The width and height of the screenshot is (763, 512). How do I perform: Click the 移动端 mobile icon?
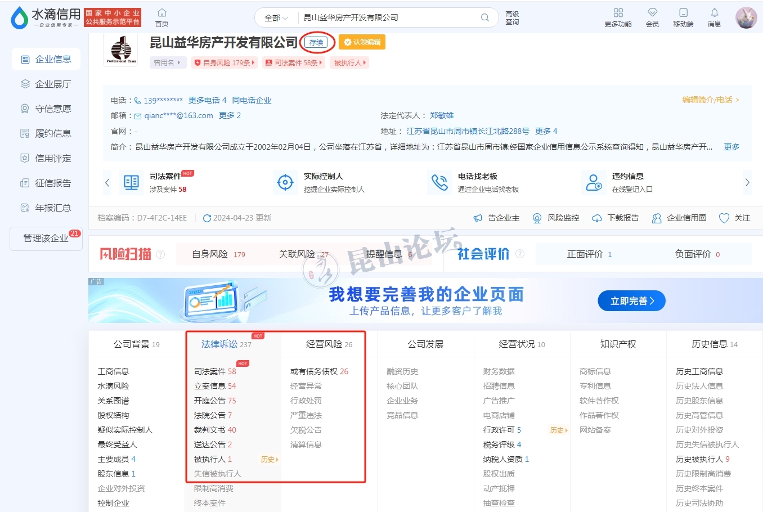[683, 13]
